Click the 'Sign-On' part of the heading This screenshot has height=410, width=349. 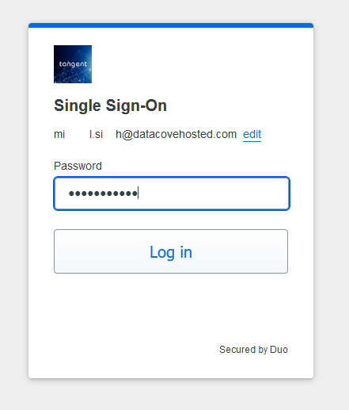[136, 105]
